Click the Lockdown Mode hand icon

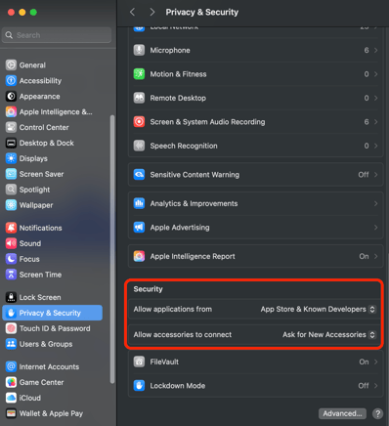(x=139, y=386)
